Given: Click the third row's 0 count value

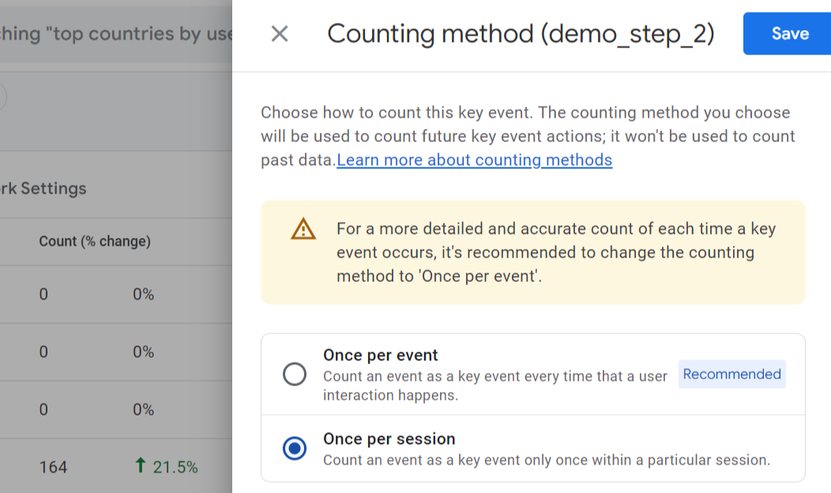Looking at the screenshot, I should [x=43, y=410].
